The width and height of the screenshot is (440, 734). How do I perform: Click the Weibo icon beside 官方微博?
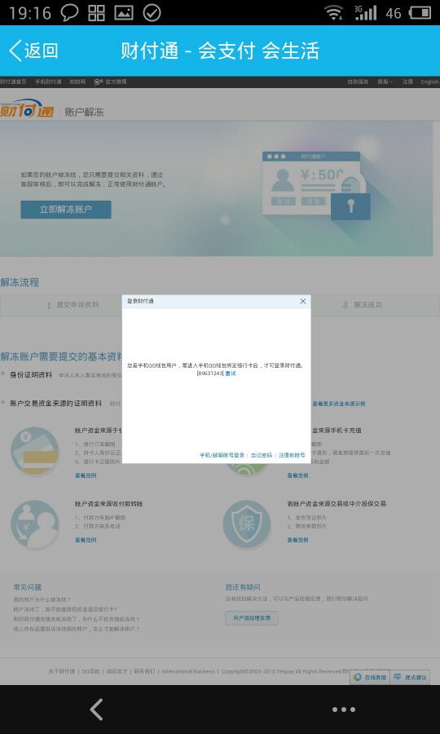[x=97, y=82]
